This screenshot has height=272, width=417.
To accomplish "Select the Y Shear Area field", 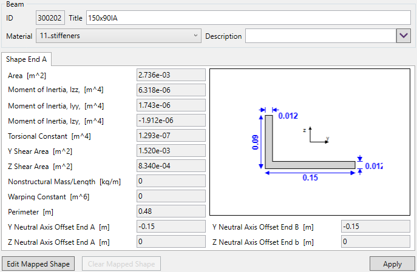I will [x=171, y=151].
